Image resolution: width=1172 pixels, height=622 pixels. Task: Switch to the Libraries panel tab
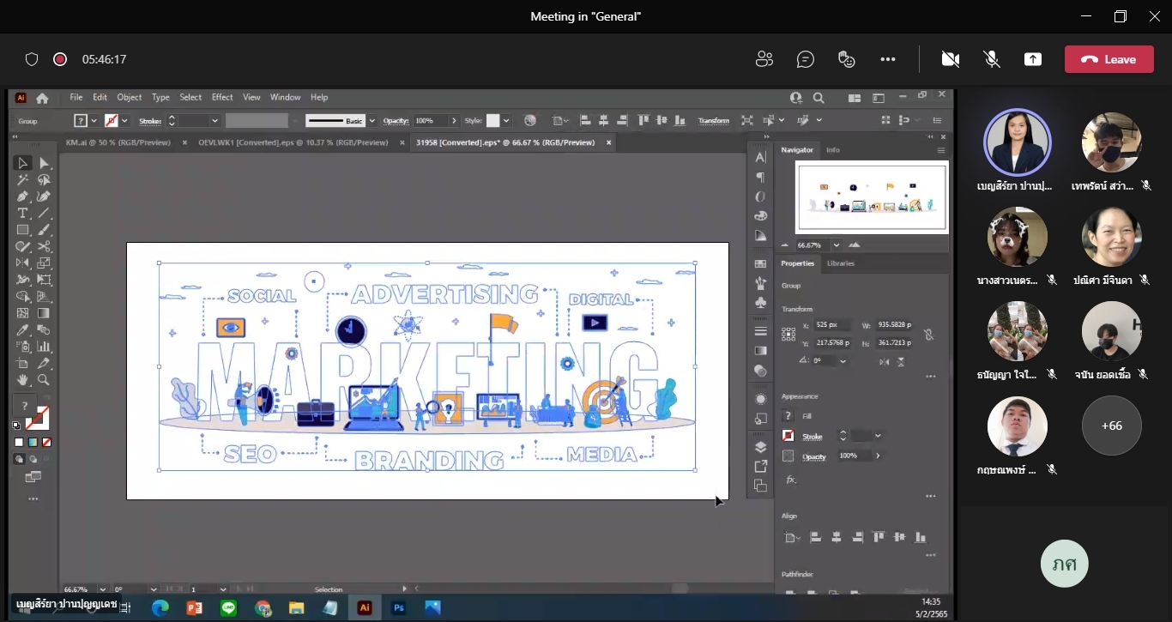840,263
